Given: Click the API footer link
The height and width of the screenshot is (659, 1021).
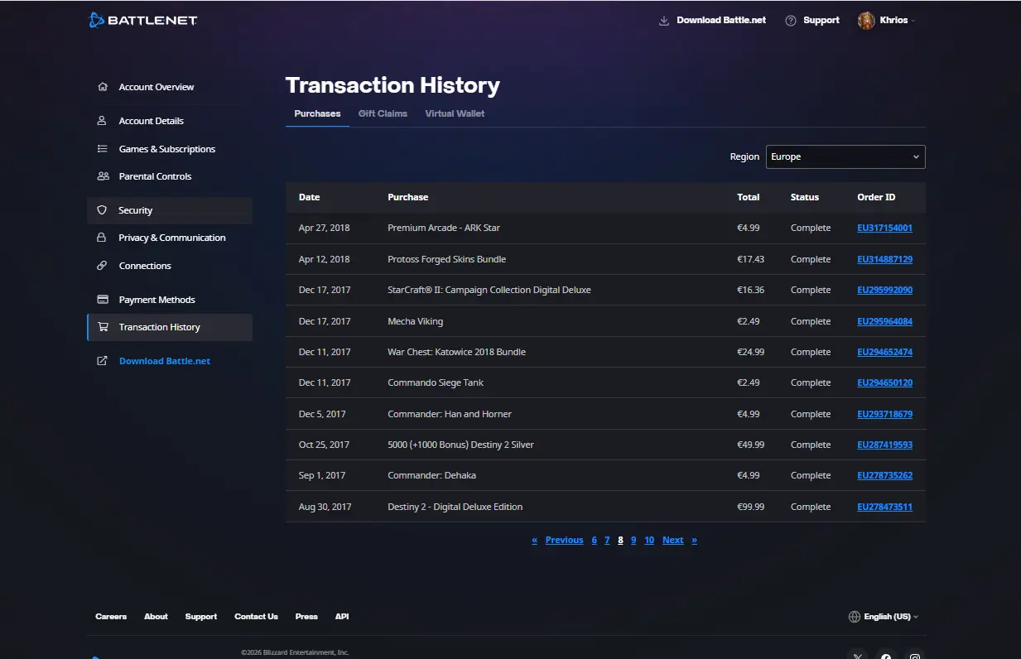Looking at the screenshot, I should pyautogui.click(x=342, y=617).
